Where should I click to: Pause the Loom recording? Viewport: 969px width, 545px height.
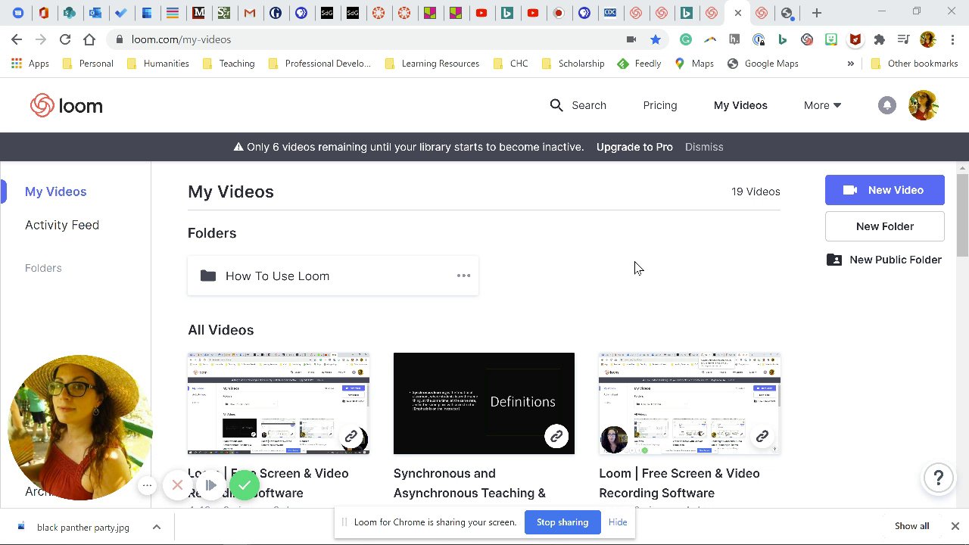pyautogui.click(x=210, y=485)
